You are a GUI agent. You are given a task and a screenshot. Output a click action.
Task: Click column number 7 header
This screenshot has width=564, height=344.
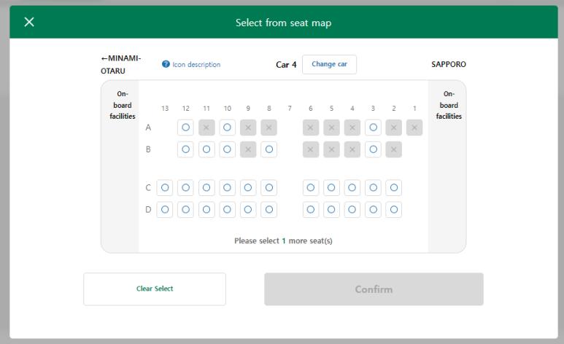[290, 108]
